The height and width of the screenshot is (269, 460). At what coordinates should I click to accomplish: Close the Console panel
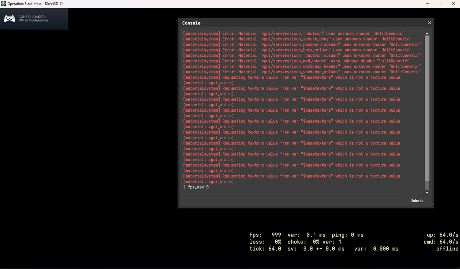[x=429, y=23]
